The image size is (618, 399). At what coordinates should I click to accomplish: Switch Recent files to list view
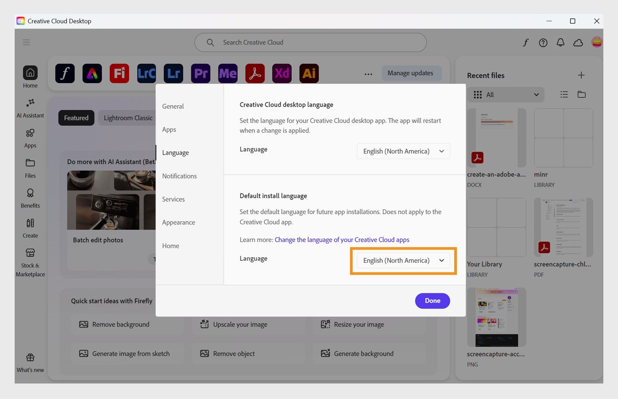pyautogui.click(x=564, y=95)
